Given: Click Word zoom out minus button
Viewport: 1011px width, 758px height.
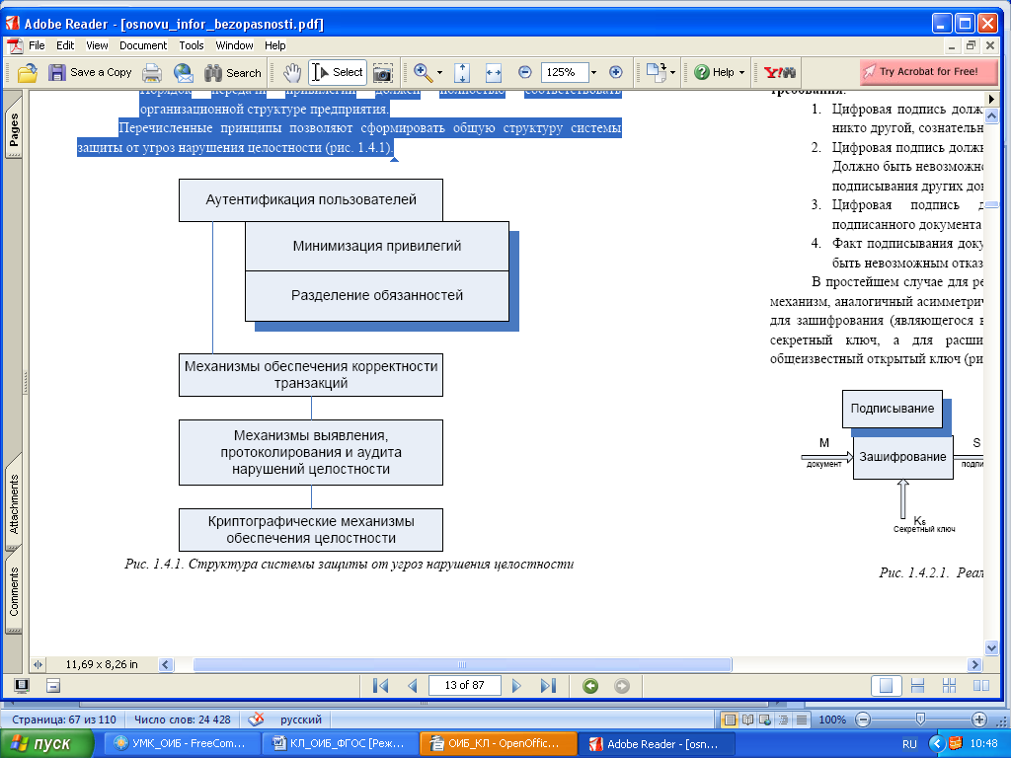Looking at the screenshot, I should pyautogui.click(x=863, y=720).
